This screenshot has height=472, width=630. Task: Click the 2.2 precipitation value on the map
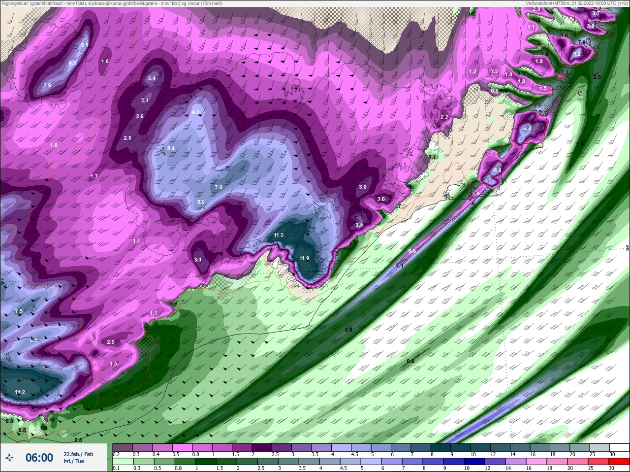[444, 117]
